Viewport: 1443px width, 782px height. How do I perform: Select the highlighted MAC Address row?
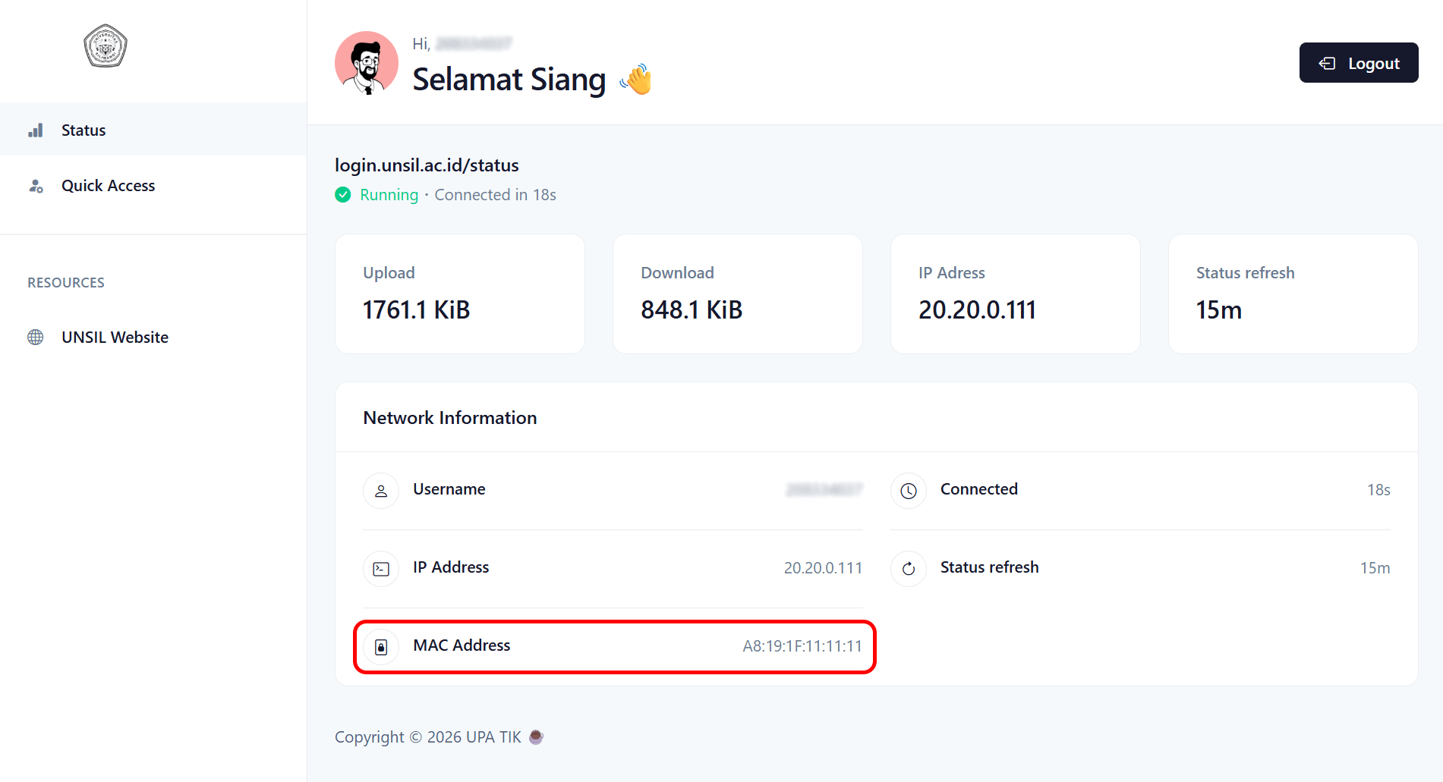coord(613,646)
